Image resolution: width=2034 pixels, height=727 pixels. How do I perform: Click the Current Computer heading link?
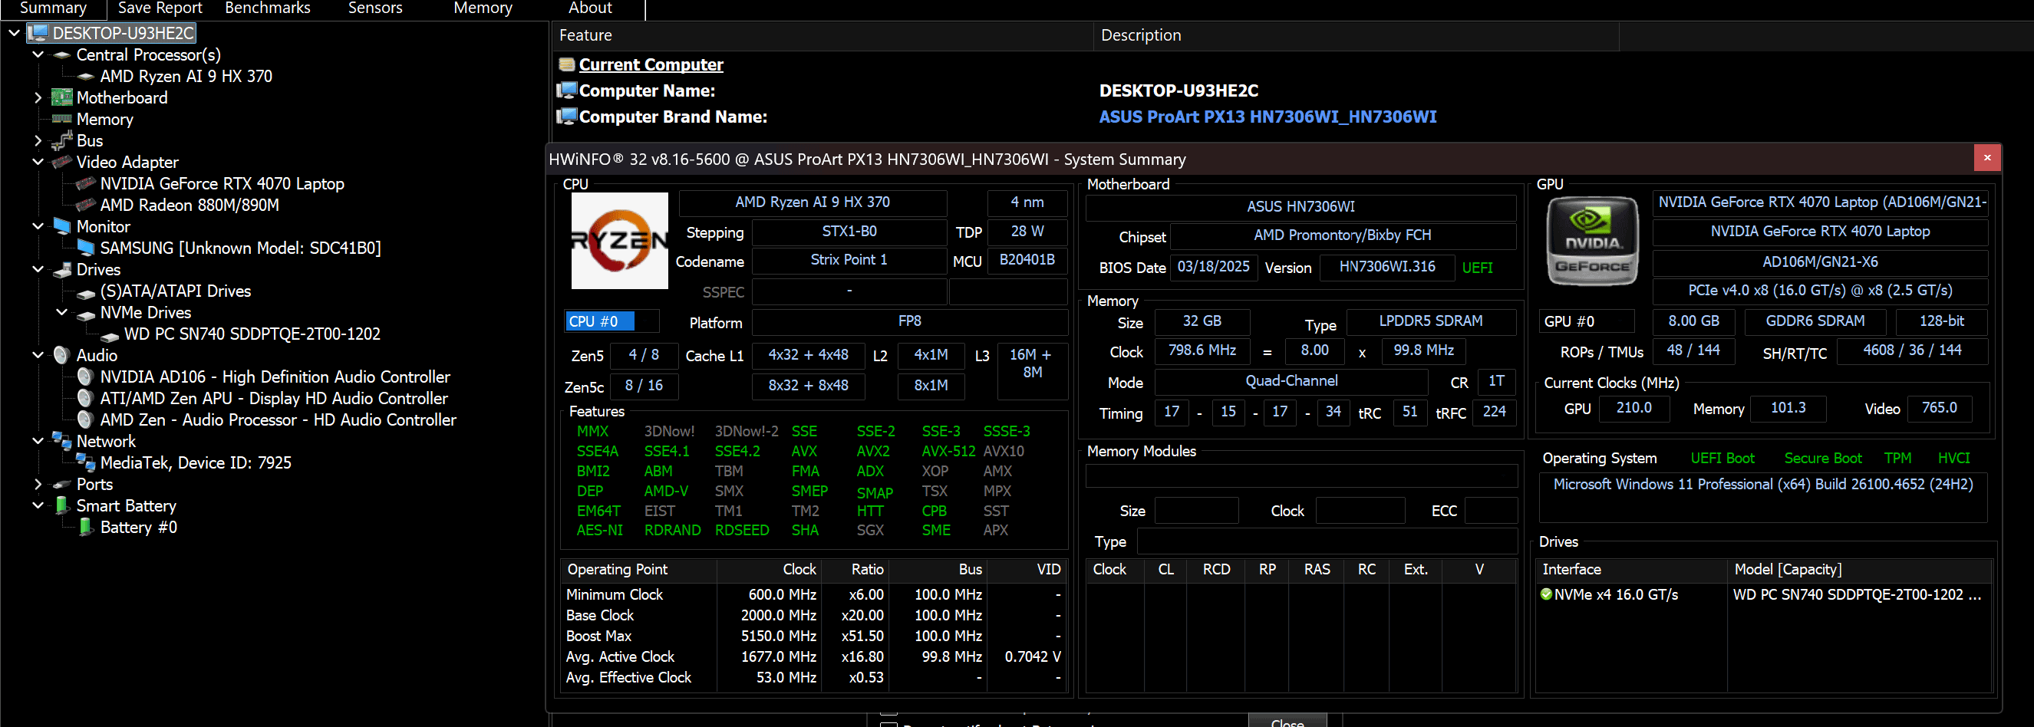coord(651,64)
